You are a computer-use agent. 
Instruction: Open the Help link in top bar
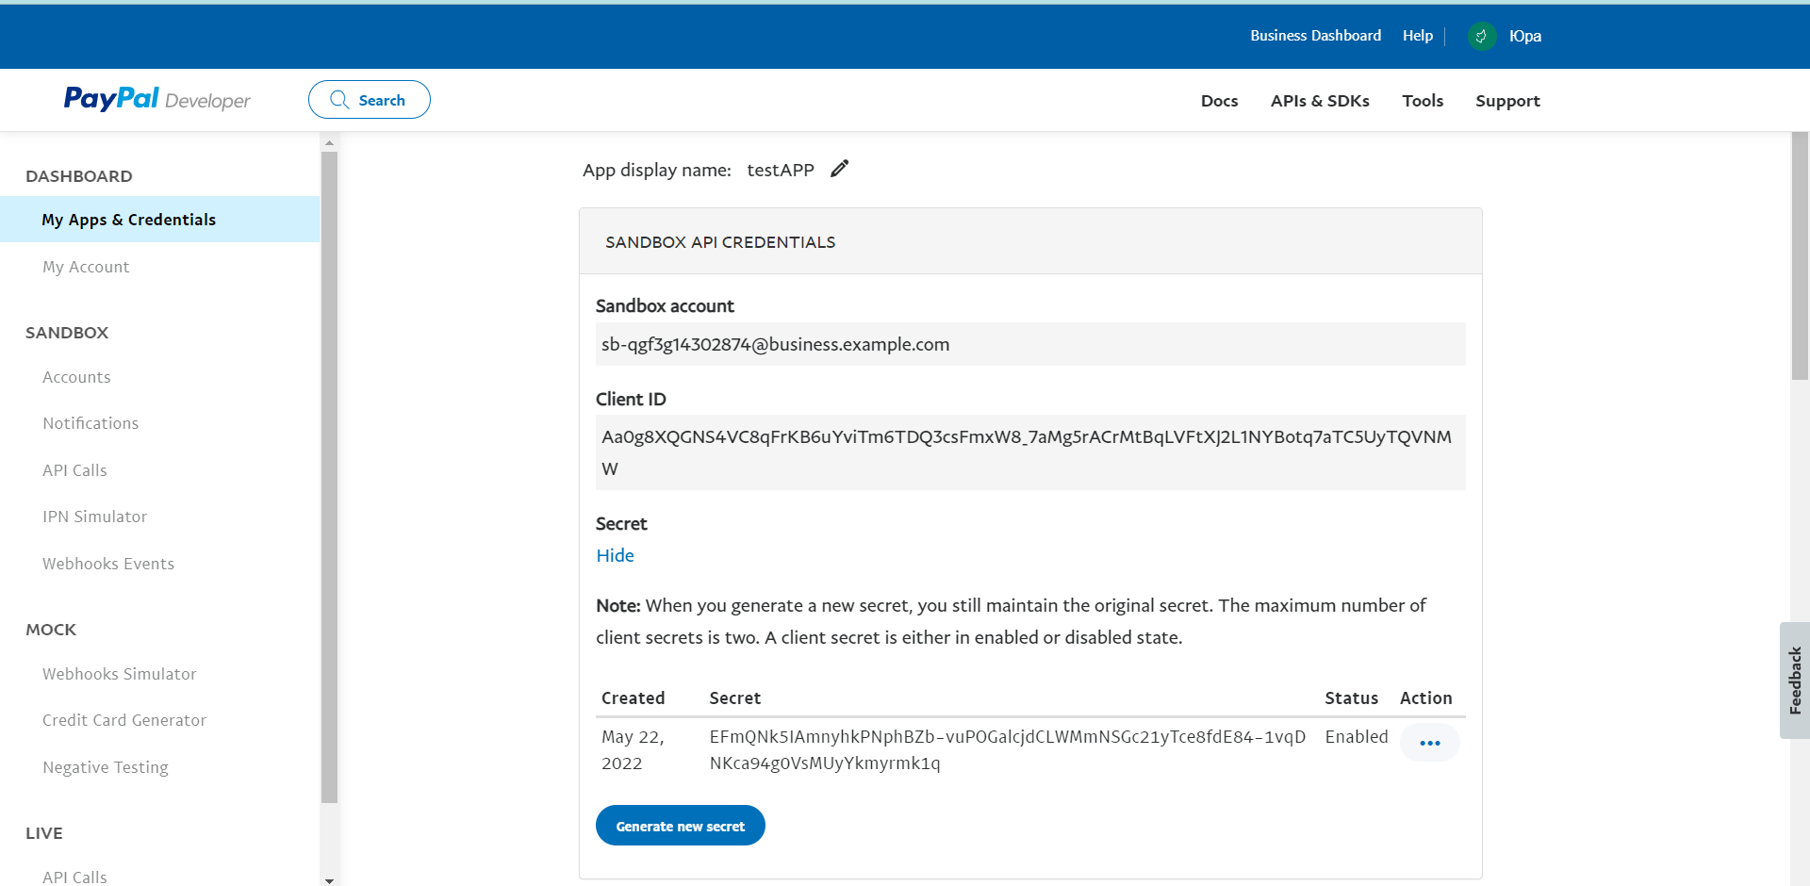(1417, 36)
